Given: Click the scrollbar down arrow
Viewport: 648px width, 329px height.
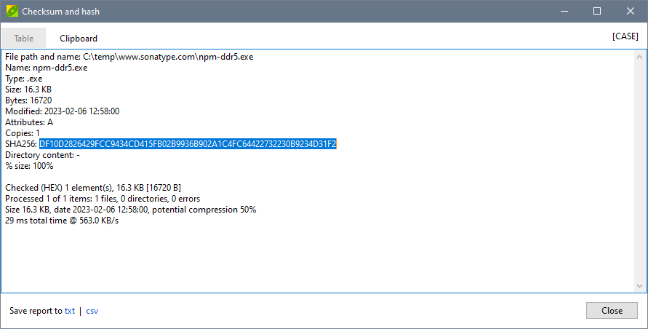Looking at the screenshot, I should (640, 285).
